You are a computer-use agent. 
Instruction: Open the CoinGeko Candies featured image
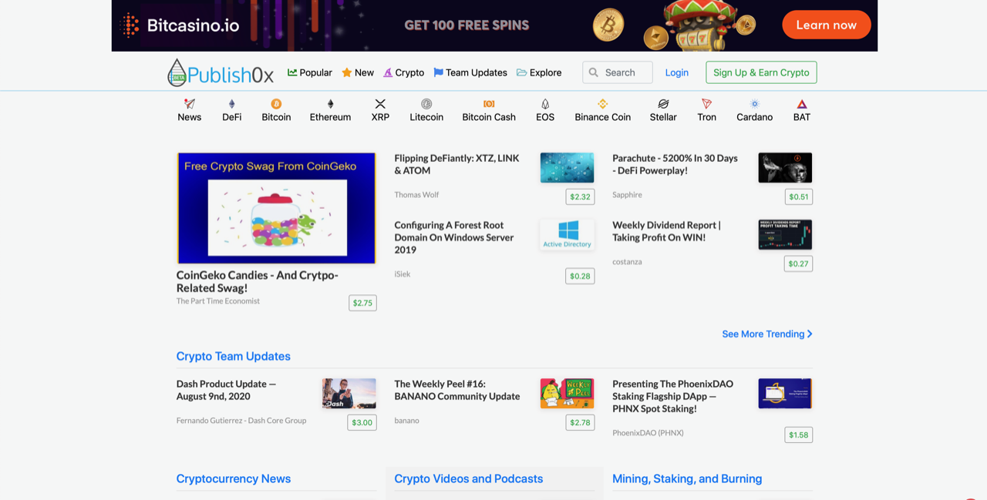coord(276,208)
